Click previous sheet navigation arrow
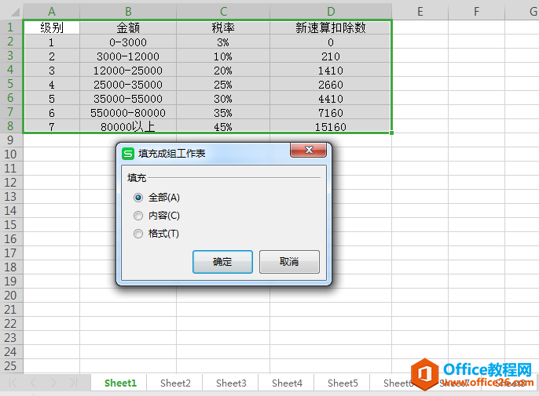The image size is (539, 396). click(33, 383)
